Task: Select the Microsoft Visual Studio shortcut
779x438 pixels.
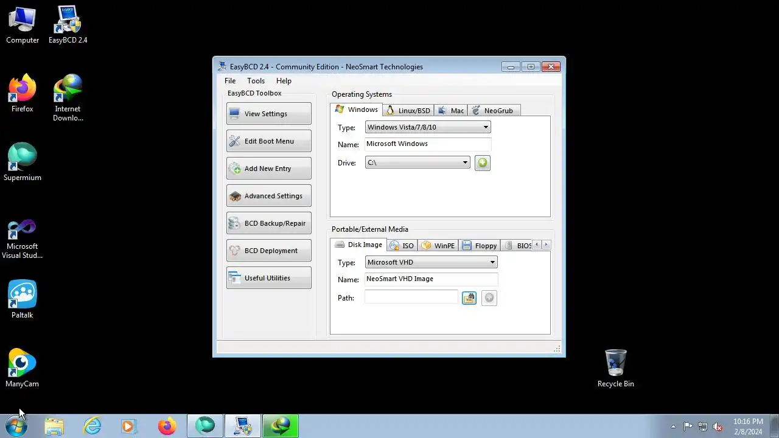Action: [23, 239]
